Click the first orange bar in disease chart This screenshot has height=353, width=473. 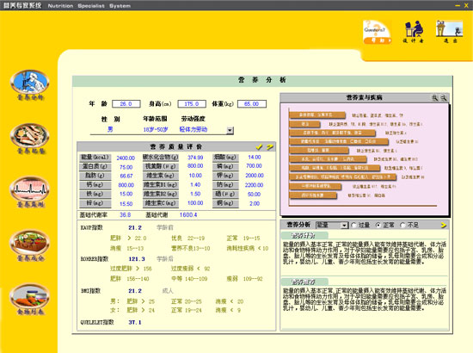tap(317, 115)
